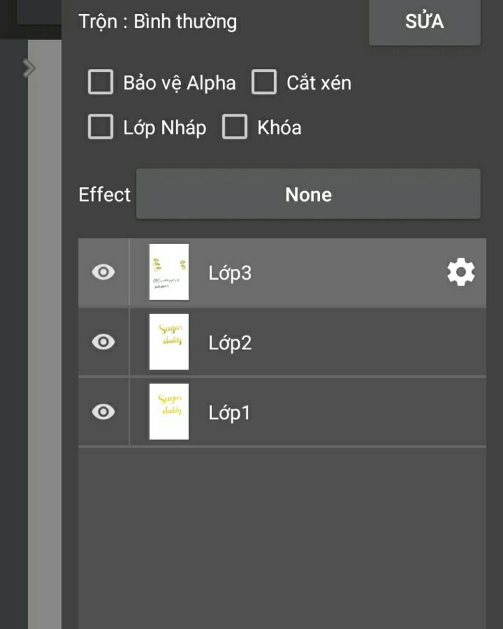Click the Lớp3 layer thumbnail
The height and width of the screenshot is (629, 503).
click(169, 272)
